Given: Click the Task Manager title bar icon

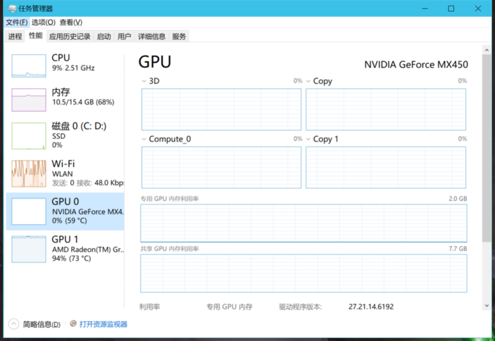Looking at the screenshot, I should [x=12, y=9].
